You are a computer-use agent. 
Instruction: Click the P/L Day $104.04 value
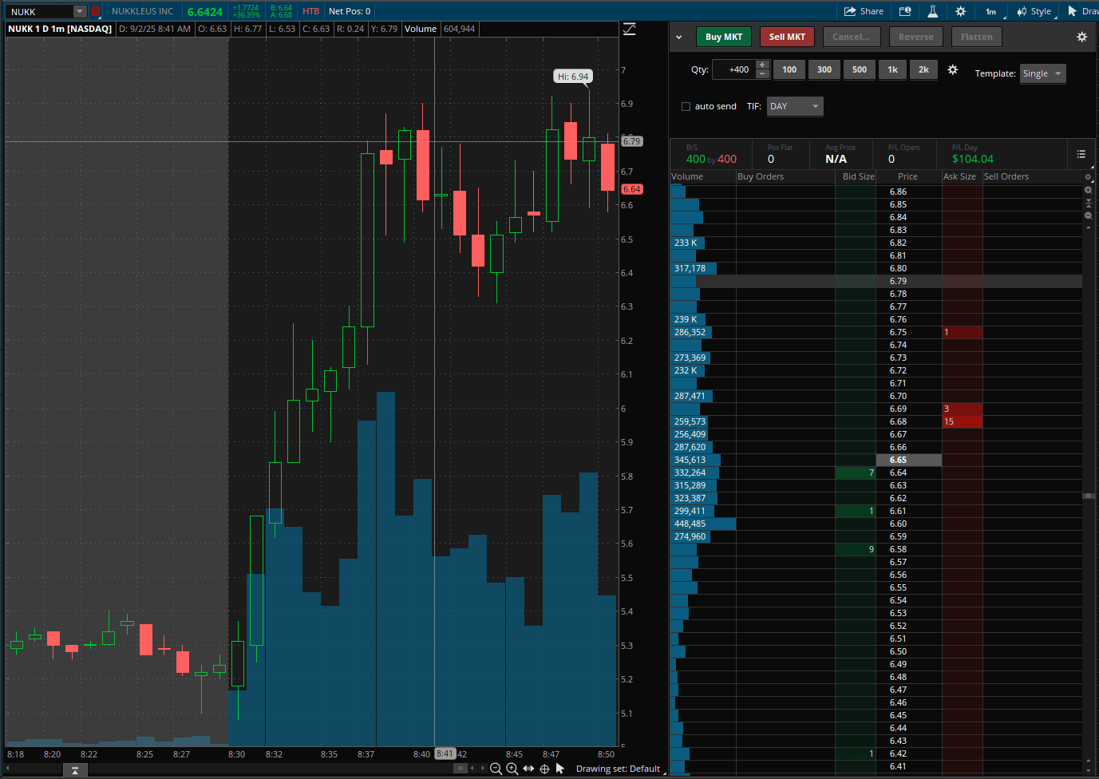972,159
